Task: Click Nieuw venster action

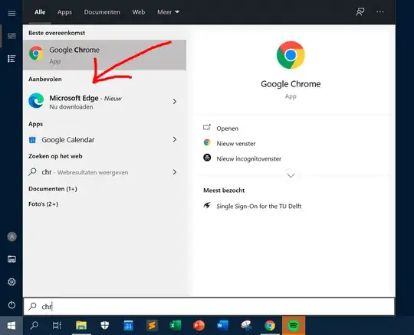Action: click(229, 144)
